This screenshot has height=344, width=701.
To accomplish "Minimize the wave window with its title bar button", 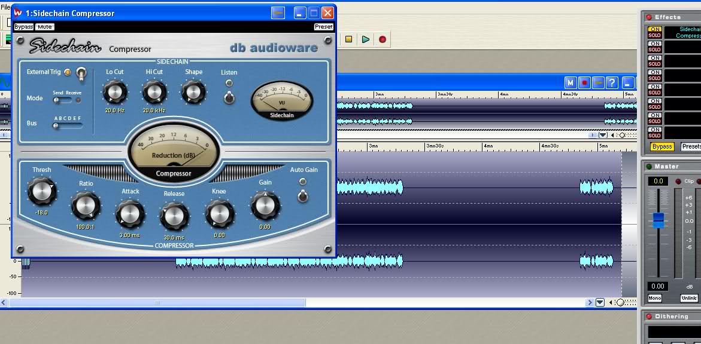I will pyautogui.click(x=629, y=82).
